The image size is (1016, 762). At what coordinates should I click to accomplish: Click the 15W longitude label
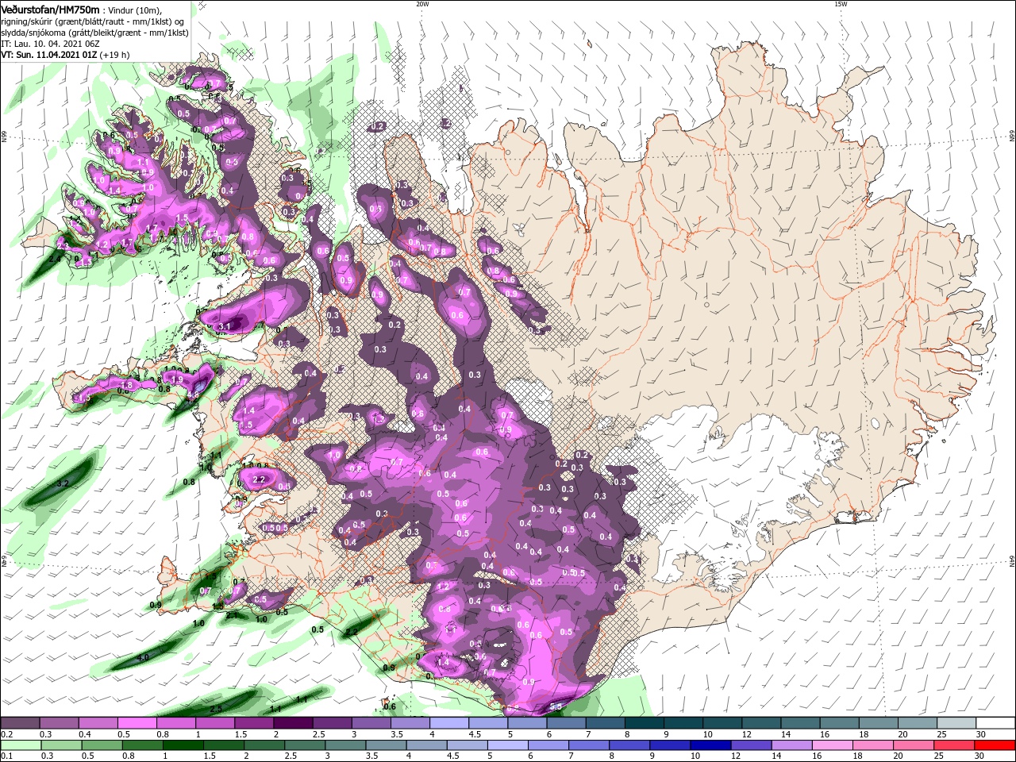841,4
